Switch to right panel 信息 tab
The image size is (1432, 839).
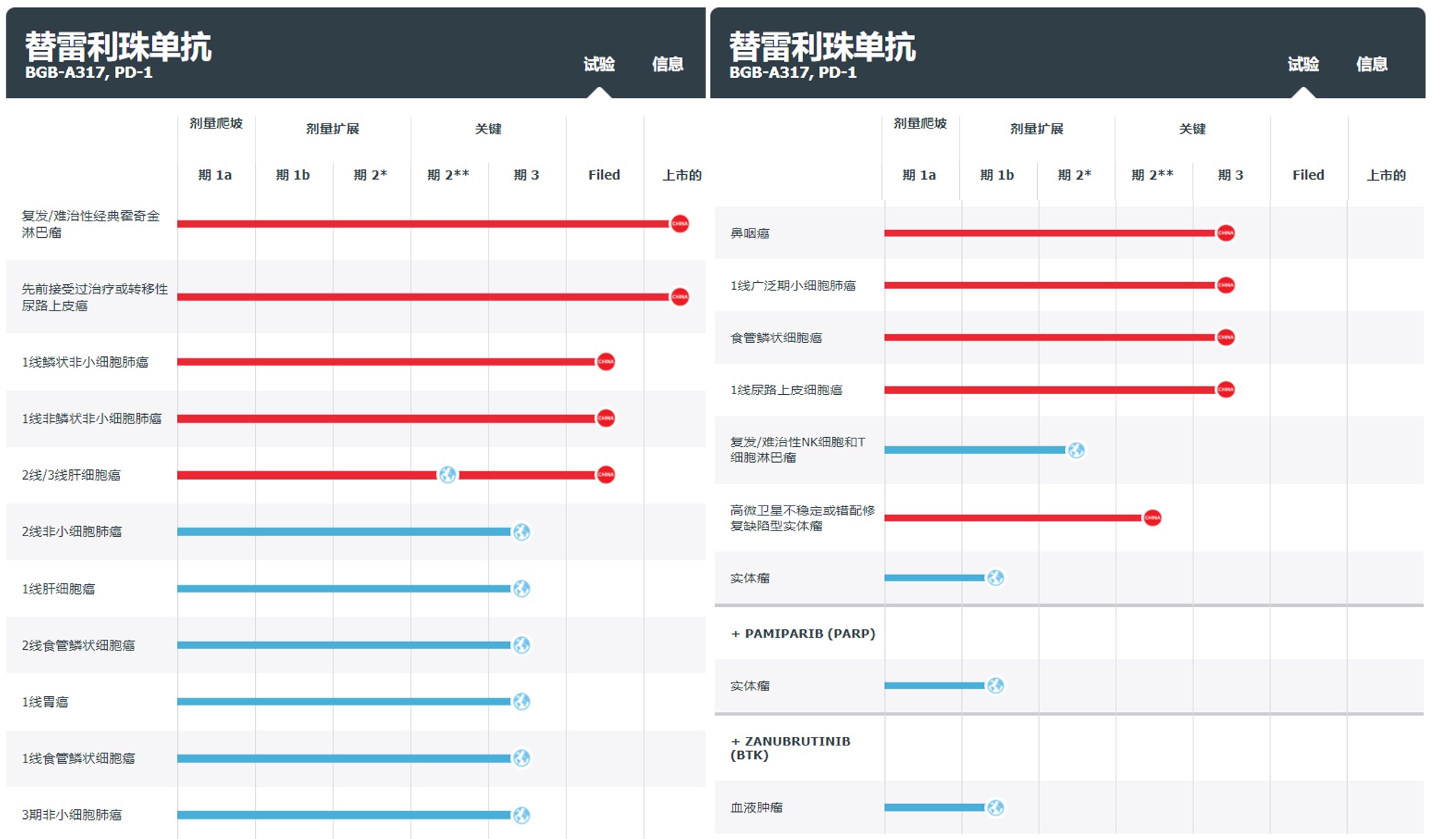(x=1371, y=64)
